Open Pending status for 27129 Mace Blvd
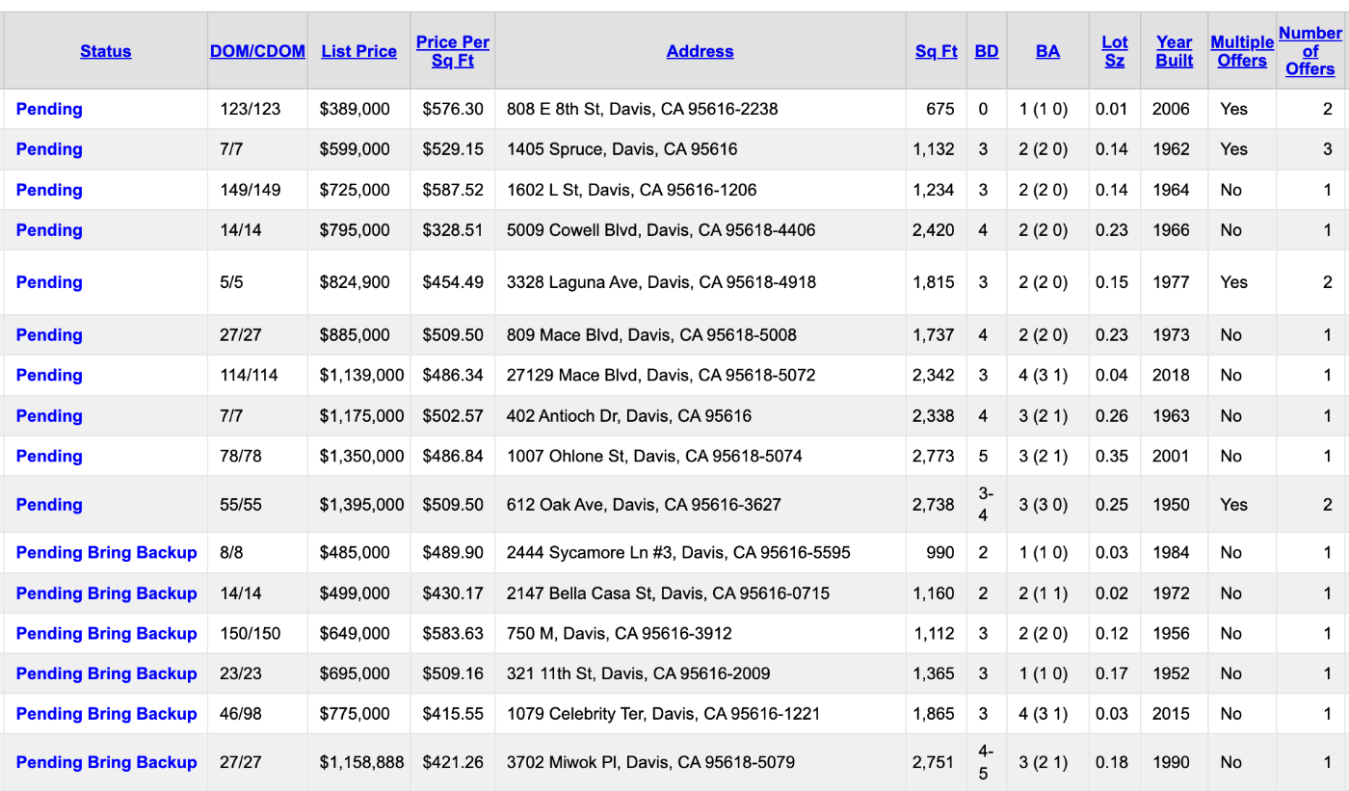The height and width of the screenshot is (791, 1349). point(49,376)
